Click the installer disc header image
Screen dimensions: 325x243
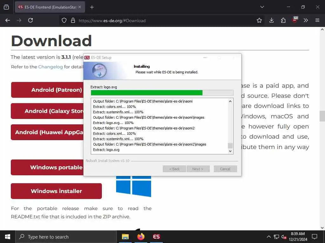(x=99, y=71)
